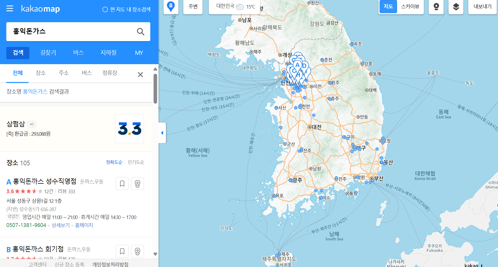
Task: Open the map layers icon
Action: click(x=456, y=7)
